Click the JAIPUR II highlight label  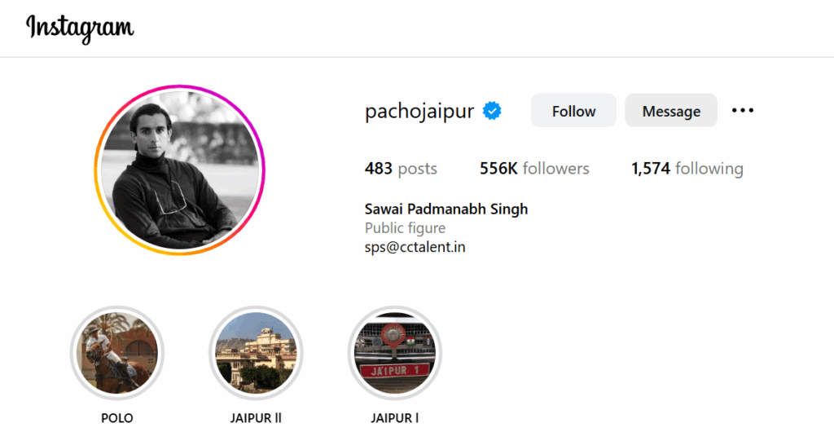pos(256,418)
